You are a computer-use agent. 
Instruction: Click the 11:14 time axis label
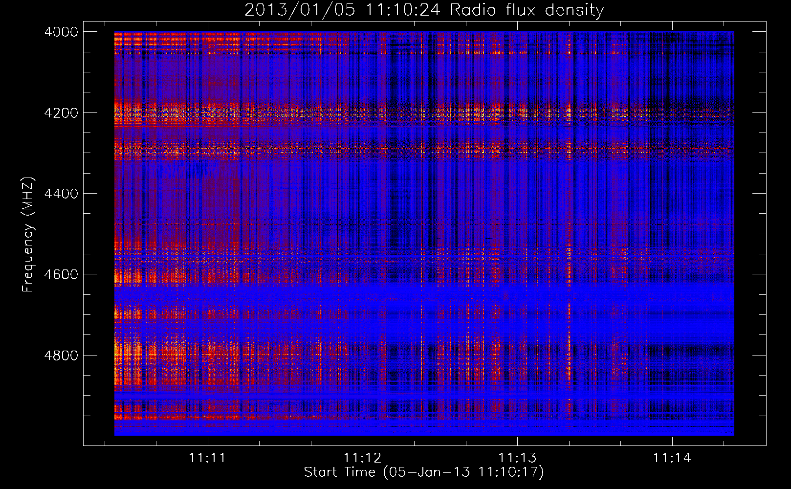tap(672, 458)
